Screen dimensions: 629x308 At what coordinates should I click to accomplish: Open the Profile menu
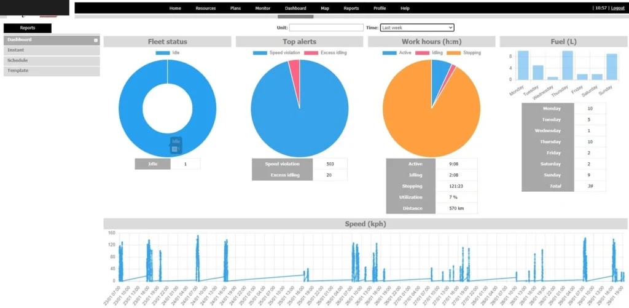380,8
